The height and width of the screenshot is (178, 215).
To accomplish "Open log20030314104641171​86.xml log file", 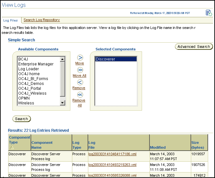I will tap(112, 154).
